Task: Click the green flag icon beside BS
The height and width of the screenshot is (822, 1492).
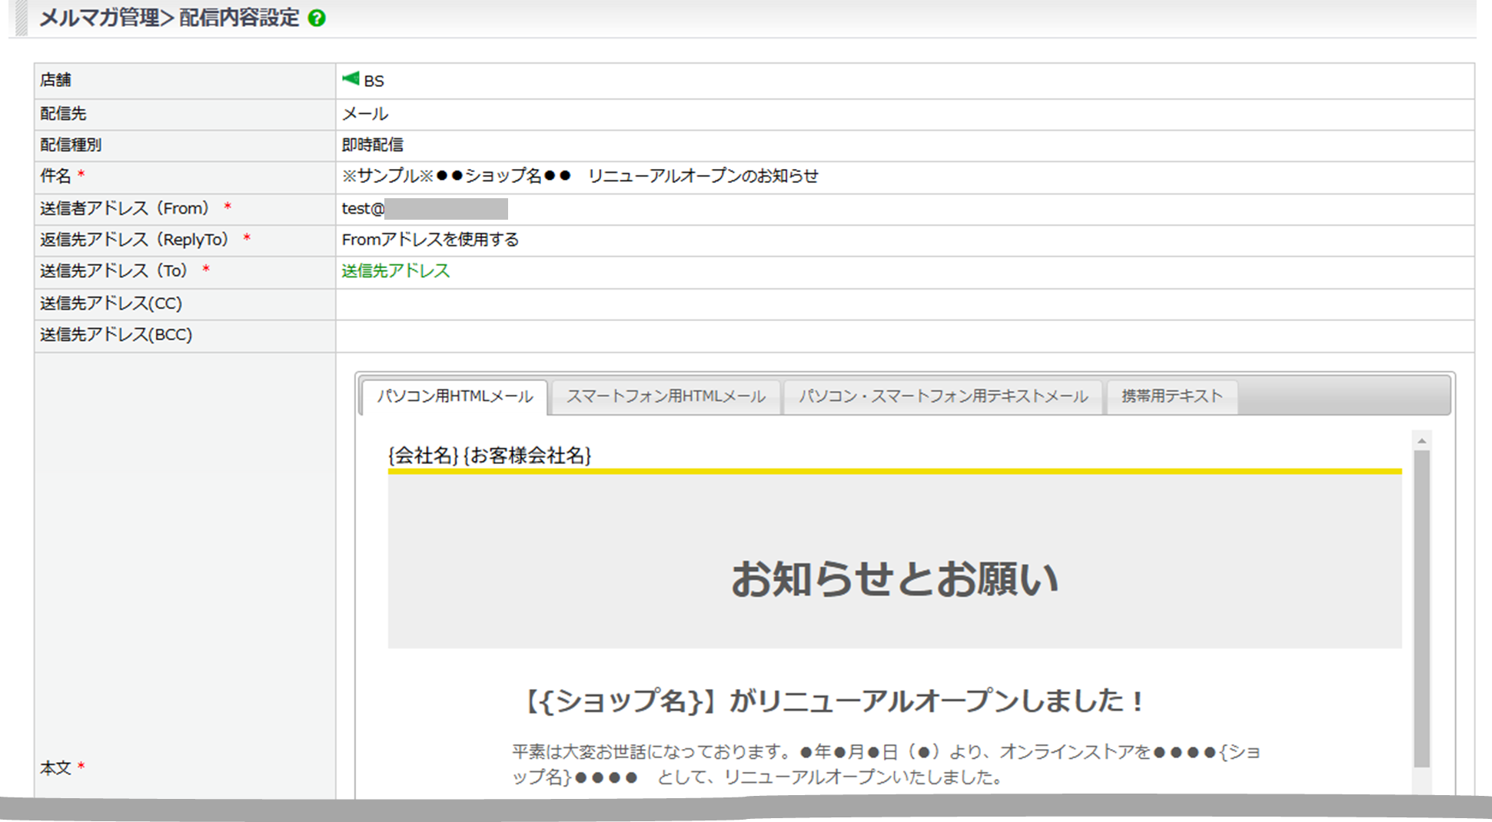Action: 351,78
